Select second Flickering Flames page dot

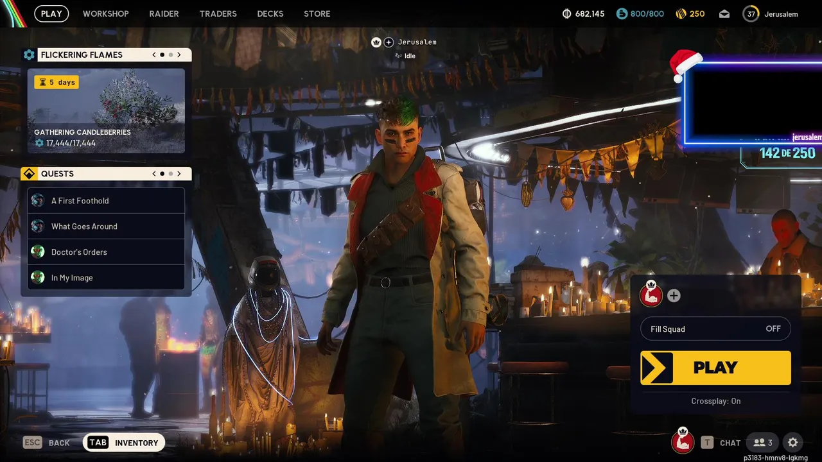coord(170,55)
